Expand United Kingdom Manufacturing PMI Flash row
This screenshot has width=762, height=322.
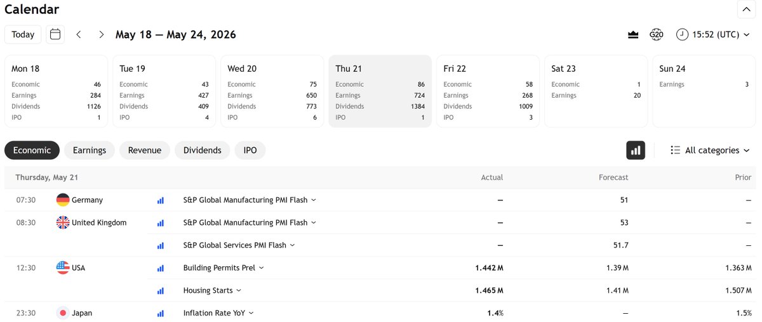pos(314,223)
